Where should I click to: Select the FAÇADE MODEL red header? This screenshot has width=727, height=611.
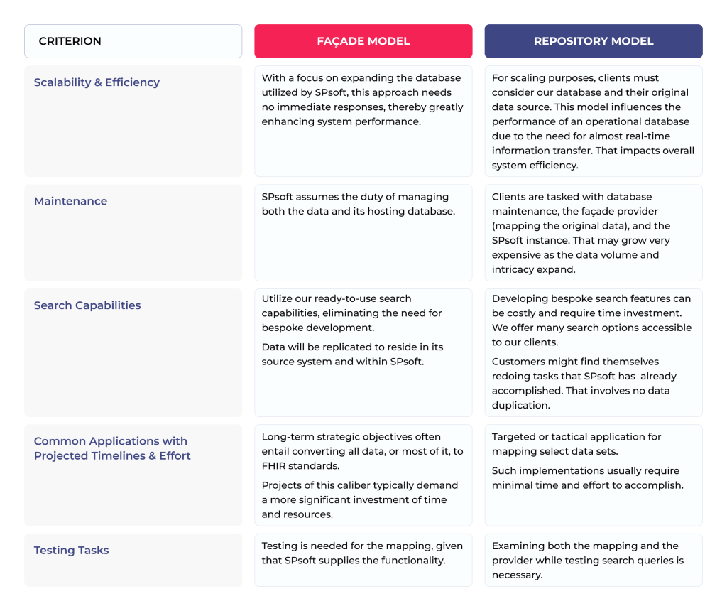tap(363, 41)
